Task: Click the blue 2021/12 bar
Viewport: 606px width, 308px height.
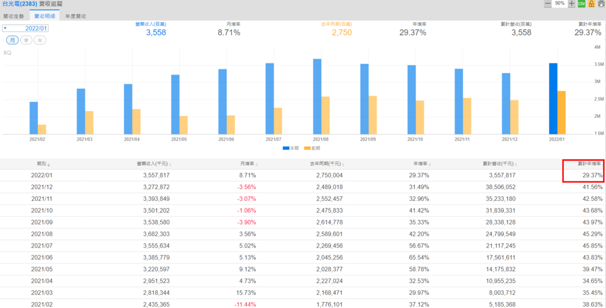Action: point(506,104)
